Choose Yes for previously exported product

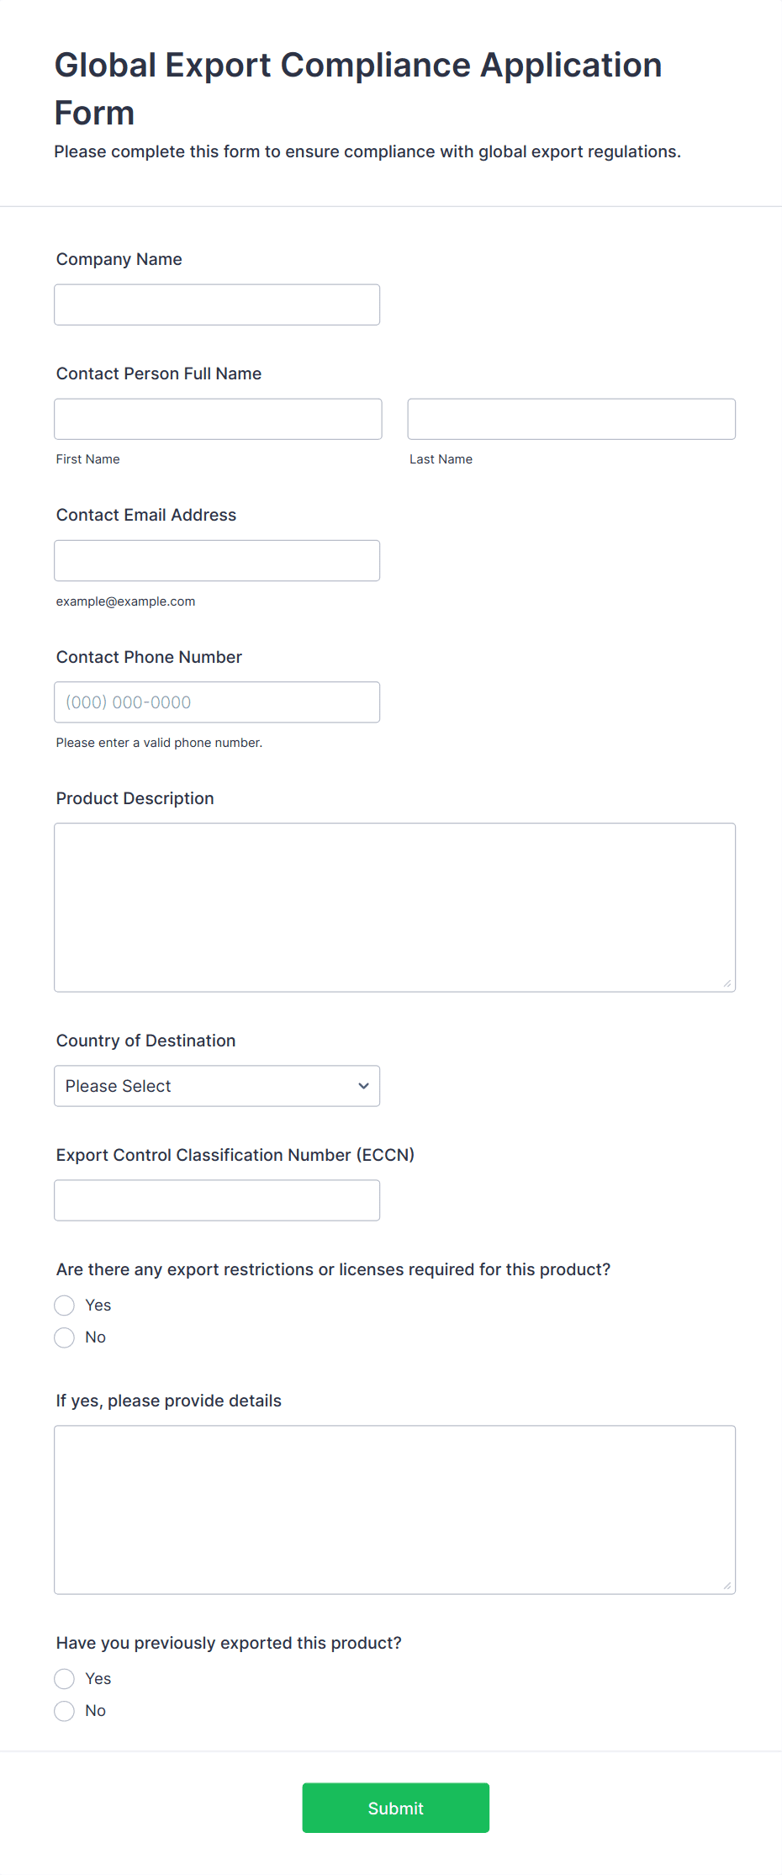pyautogui.click(x=65, y=1679)
